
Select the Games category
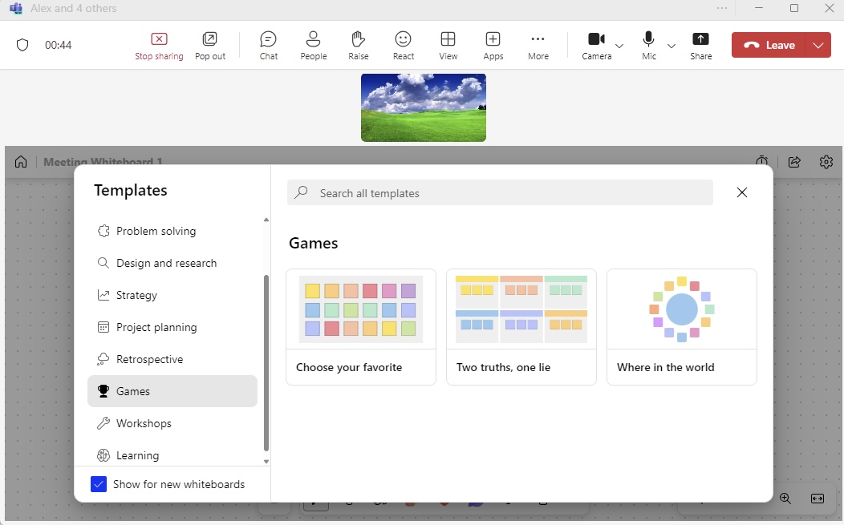point(172,391)
